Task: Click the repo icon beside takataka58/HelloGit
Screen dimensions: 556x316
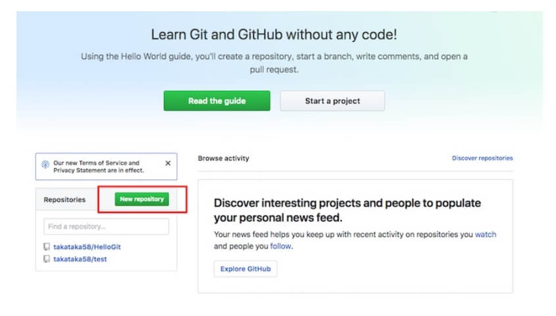Action: coord(47,248)
